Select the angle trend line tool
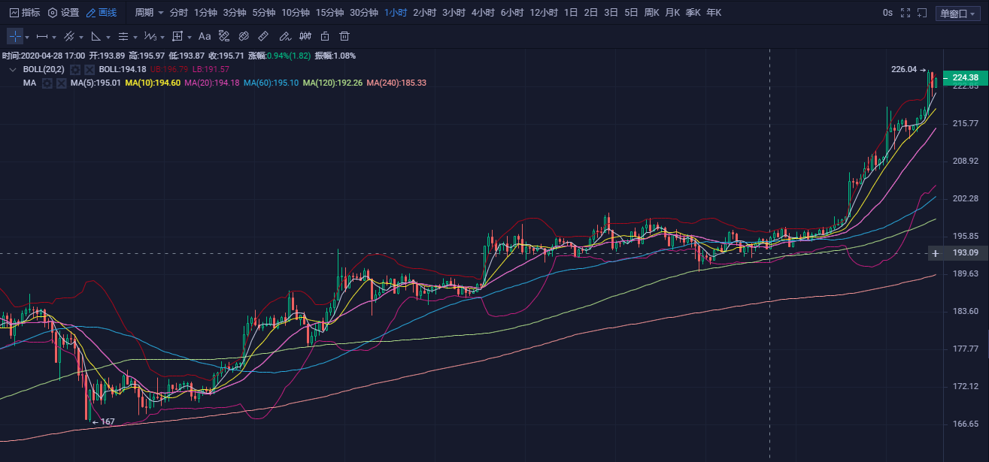This screenshot has width=989, height=462. pyautogui.click(x=96, y=36)
